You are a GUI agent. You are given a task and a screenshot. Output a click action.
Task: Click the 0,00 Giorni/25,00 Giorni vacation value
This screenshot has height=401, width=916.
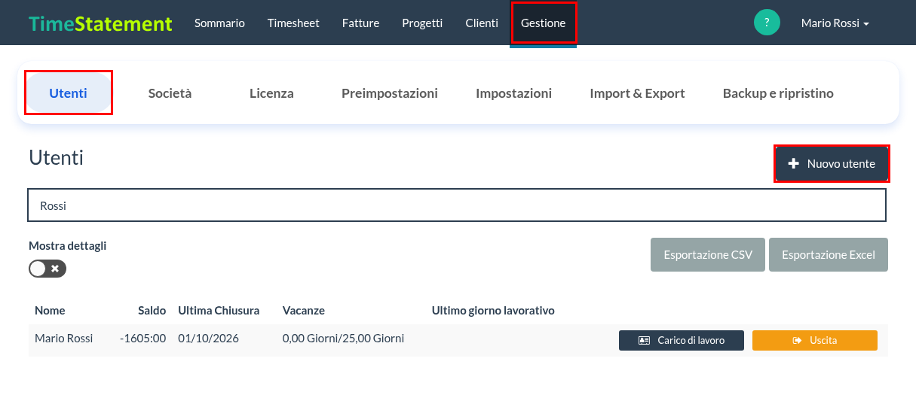coord(343,339)
